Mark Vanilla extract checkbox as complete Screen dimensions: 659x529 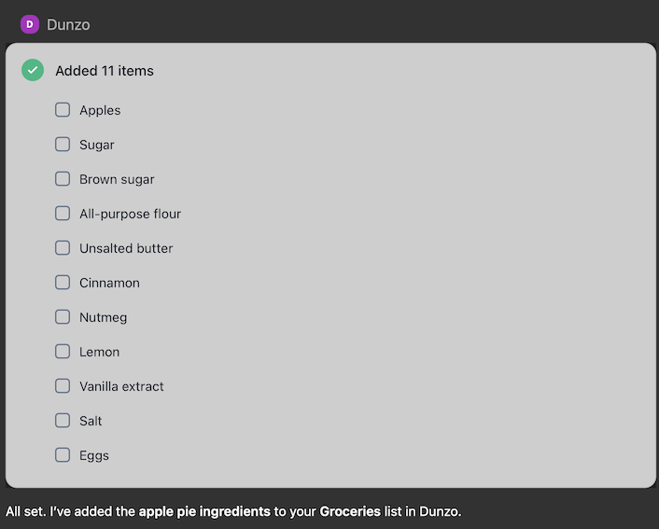coord(63,386)
